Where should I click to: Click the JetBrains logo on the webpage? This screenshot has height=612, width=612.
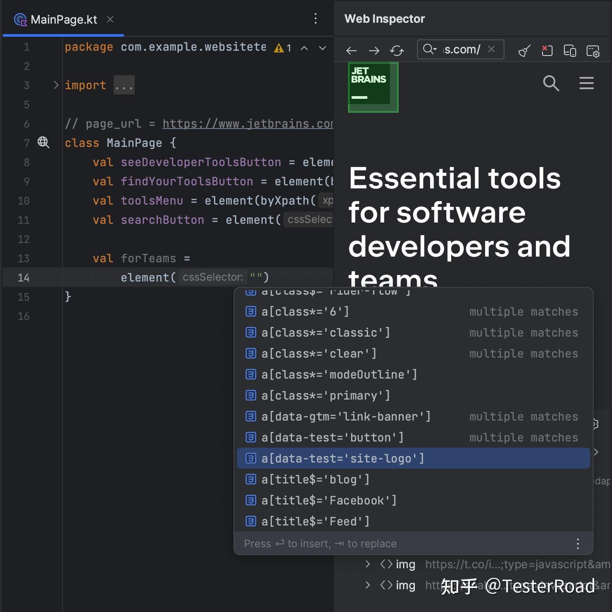pos(373,87)
